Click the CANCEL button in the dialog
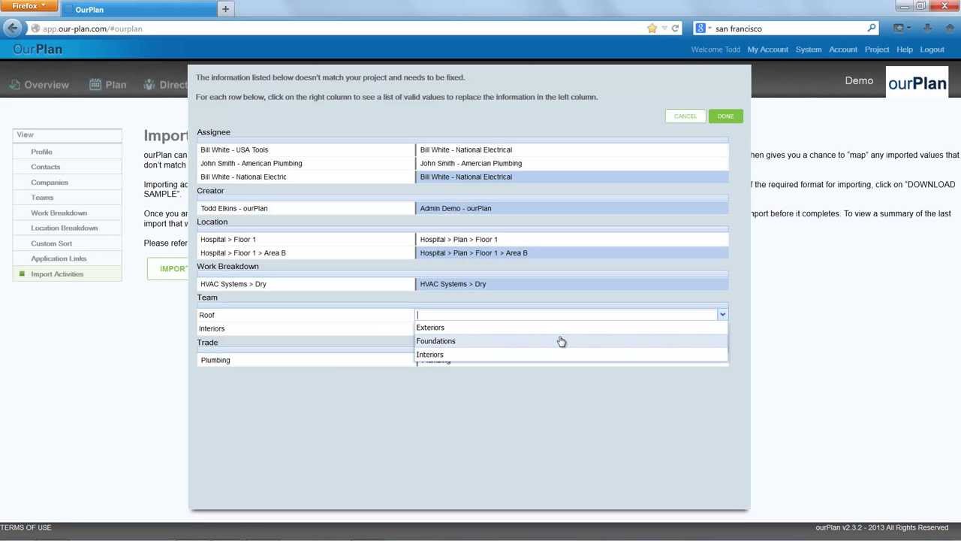Screen dimensions: 961x541 click(685, 116)
